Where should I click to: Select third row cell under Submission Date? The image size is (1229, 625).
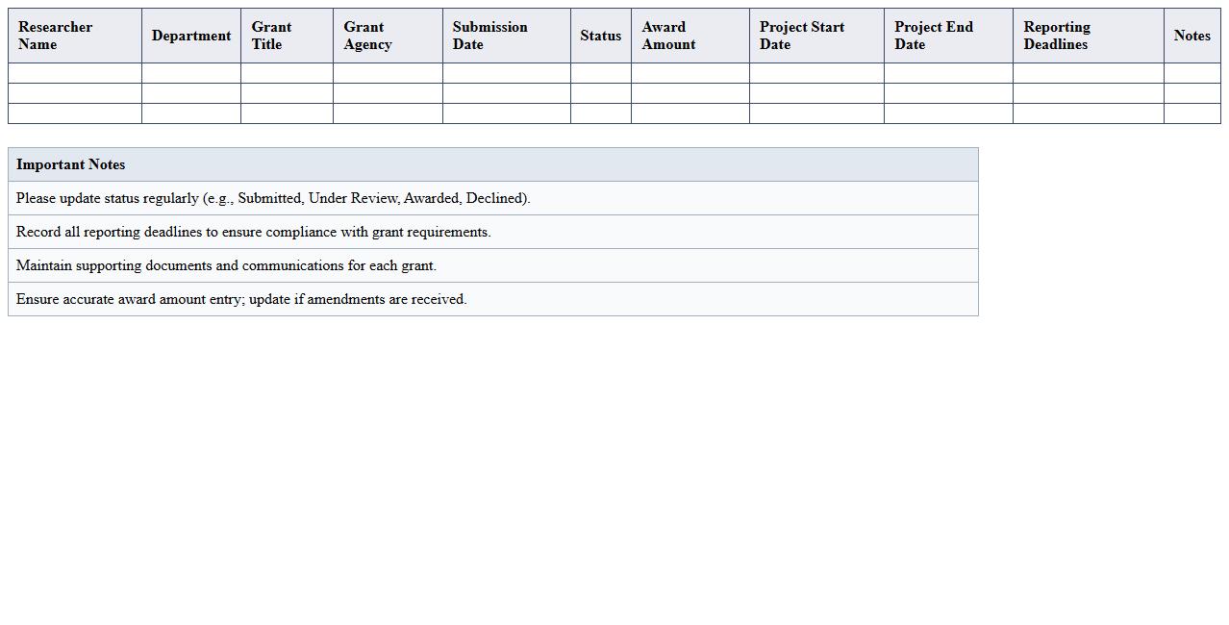506,113
